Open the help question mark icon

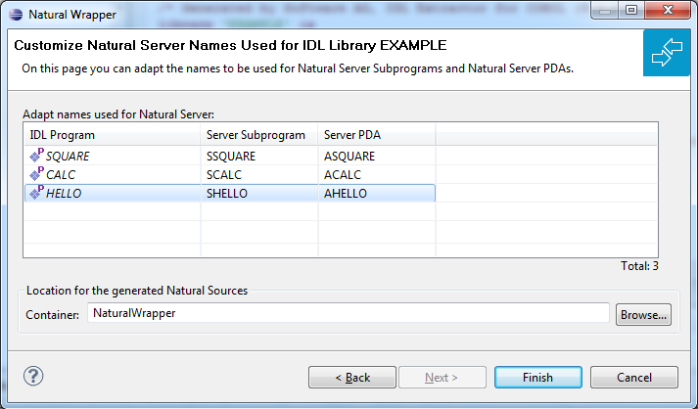[33, 376]
